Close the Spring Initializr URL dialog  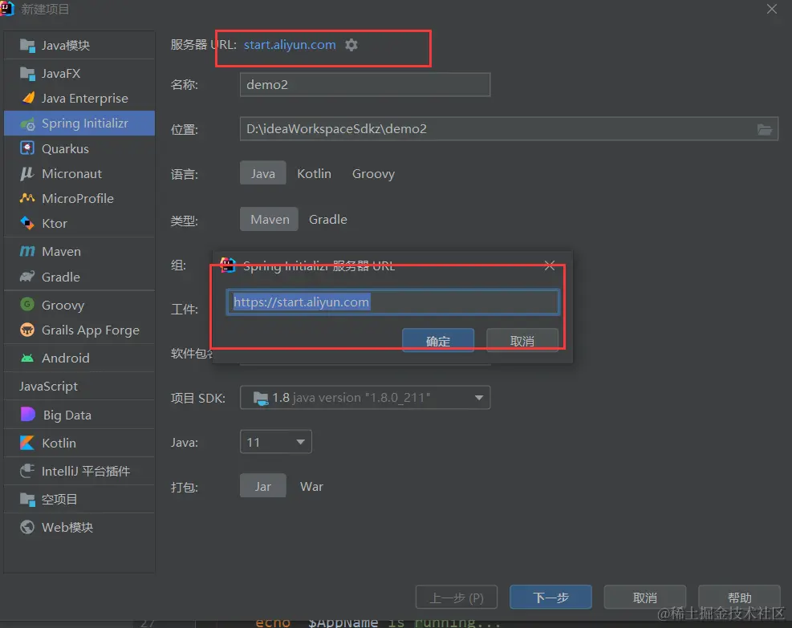pos(550,265)
